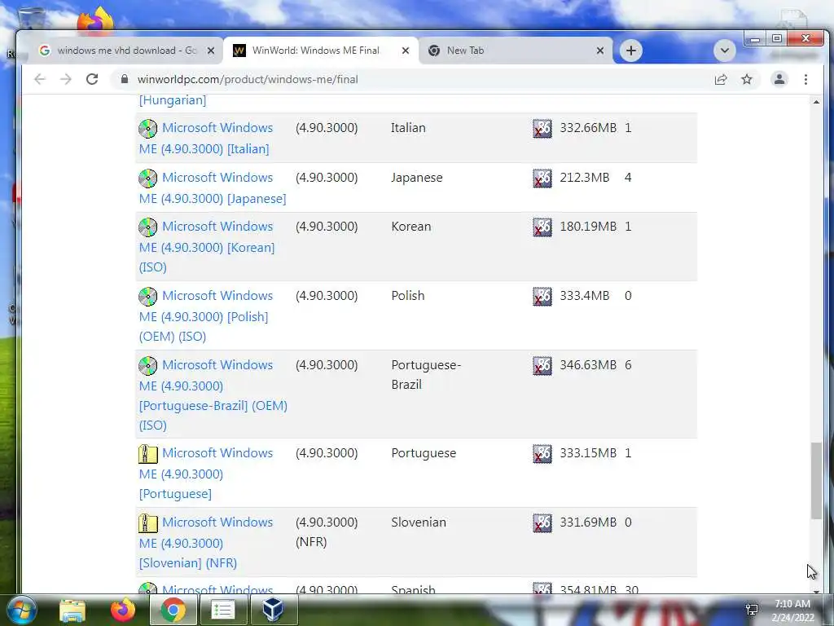
Task: Launch Firefox from the taskbar
Action: (122, 610)
